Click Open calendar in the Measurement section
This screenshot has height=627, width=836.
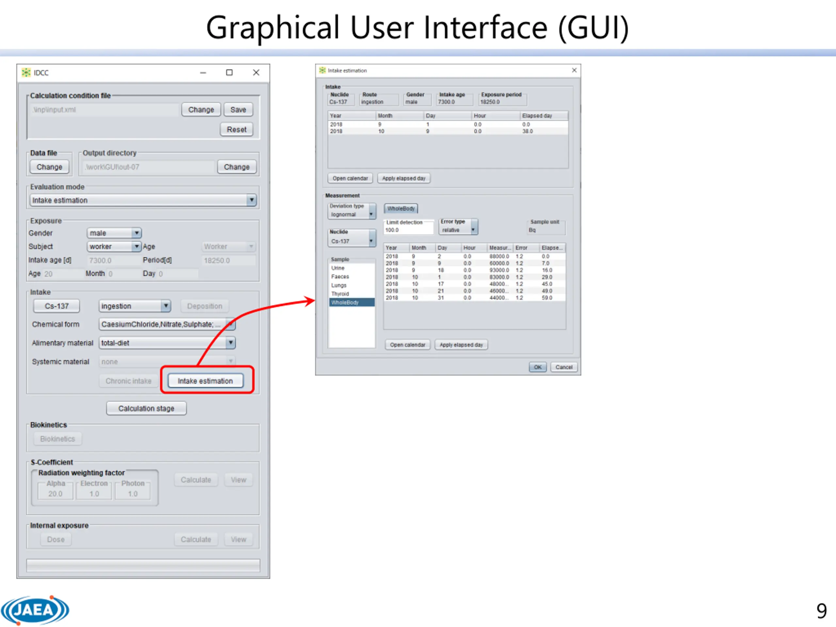[408, 345]
